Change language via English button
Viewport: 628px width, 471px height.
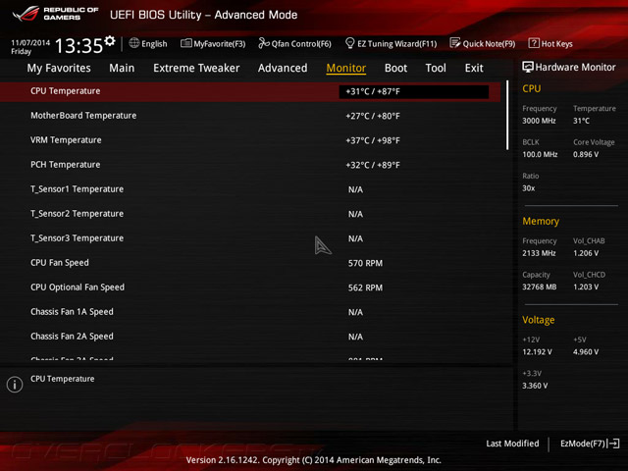154,43
